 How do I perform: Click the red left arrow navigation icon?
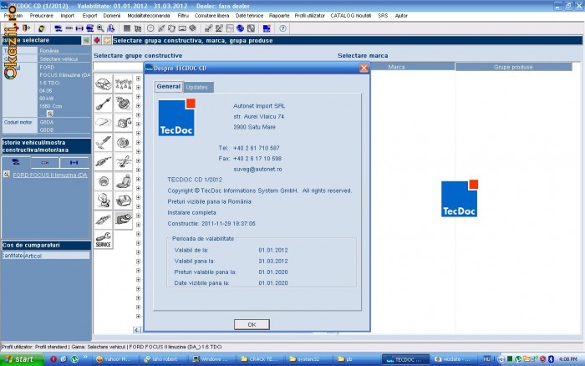(97, 40)
